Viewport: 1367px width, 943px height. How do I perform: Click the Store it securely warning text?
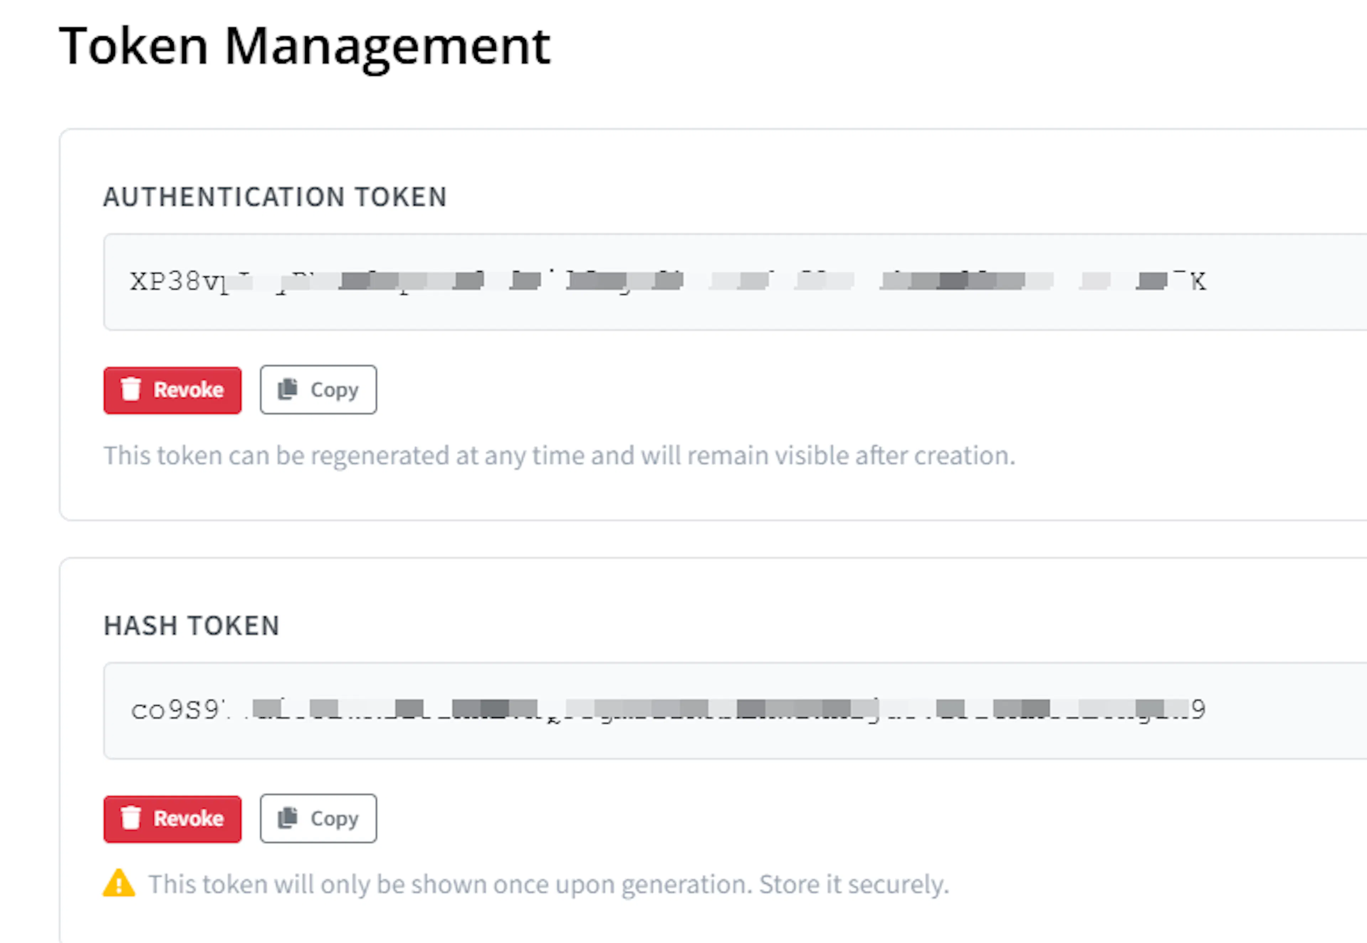pos(854,885)
